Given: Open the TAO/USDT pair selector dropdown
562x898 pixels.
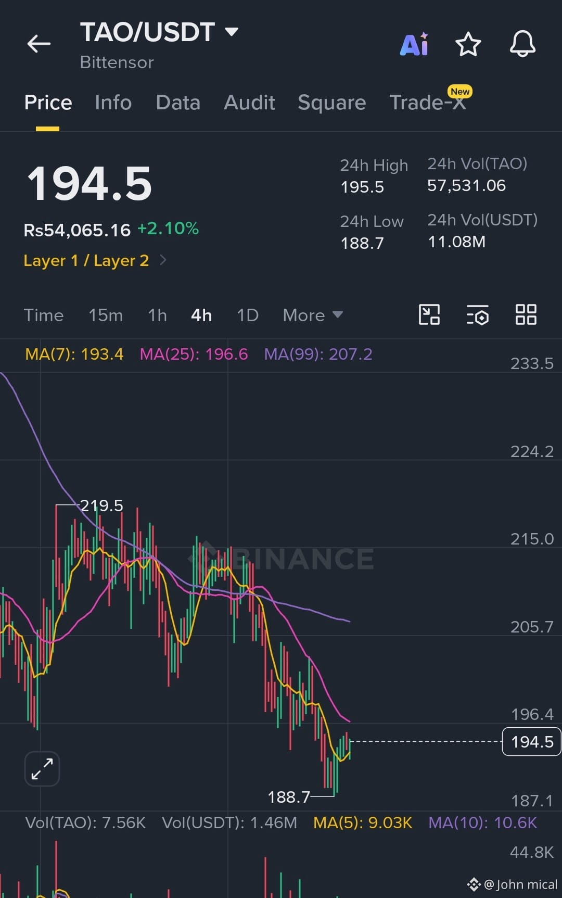Looking at the screenshot, I should (x=232, y=32).
